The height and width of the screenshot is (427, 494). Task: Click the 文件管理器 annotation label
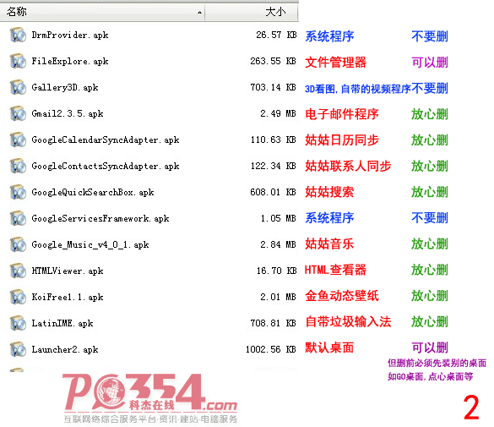tap(335, 62)
